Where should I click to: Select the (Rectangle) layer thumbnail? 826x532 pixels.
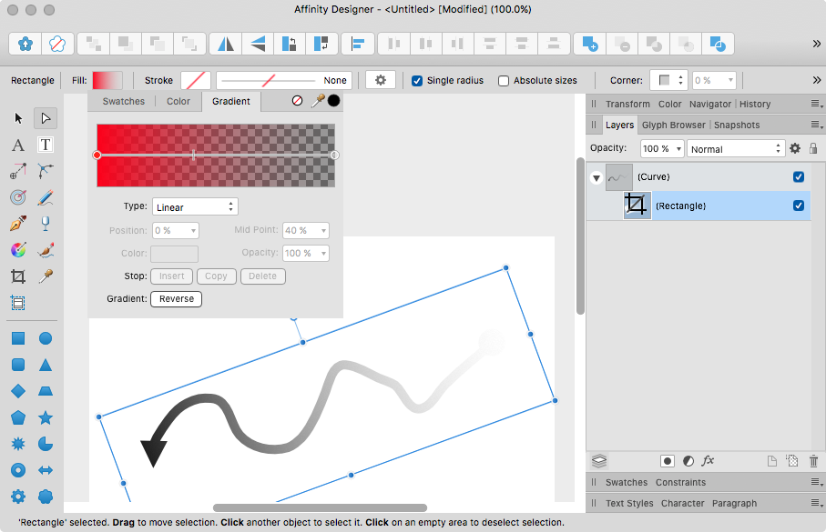[x=637, y=206]
